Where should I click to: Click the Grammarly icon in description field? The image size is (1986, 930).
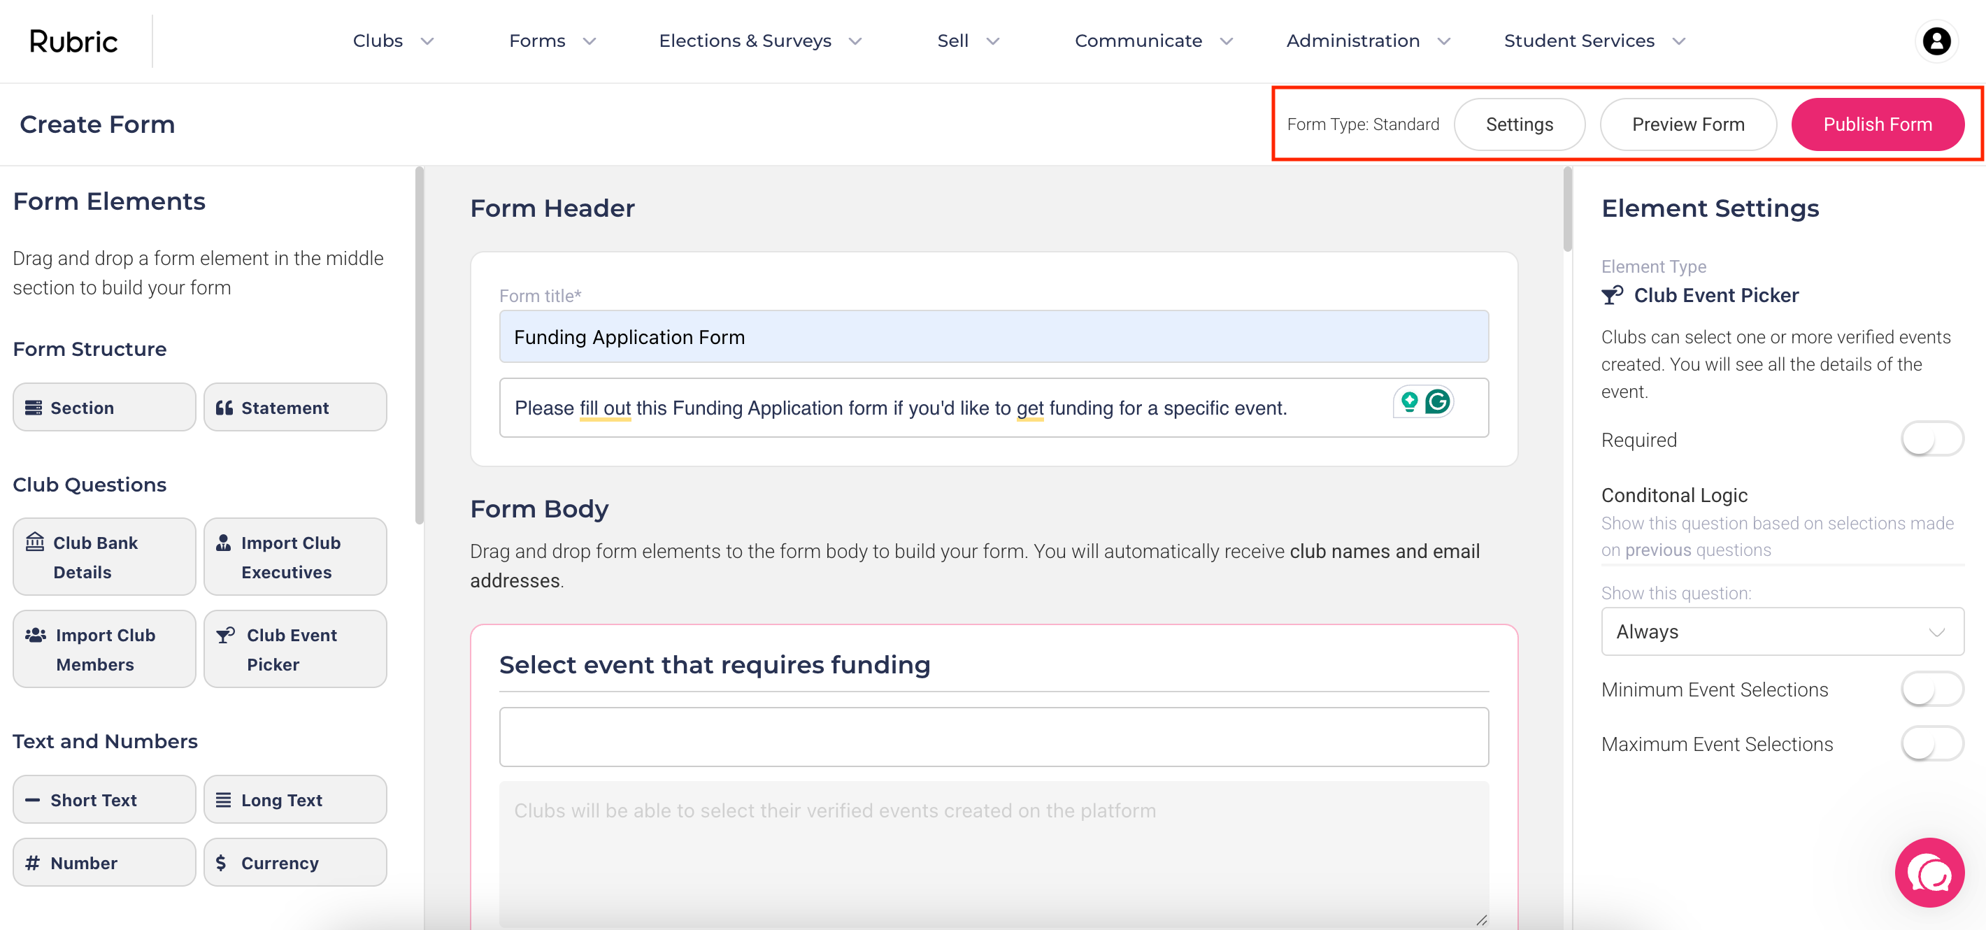1437,402
